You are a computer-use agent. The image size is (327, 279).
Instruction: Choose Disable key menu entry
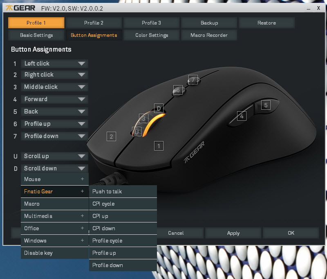(x=55, y=253)
